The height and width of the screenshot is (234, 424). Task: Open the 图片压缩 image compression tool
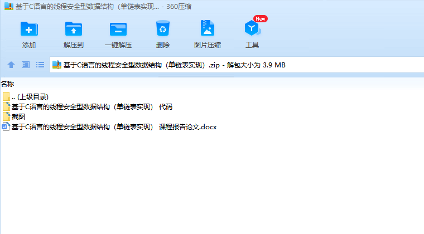(x=208, y=28)
